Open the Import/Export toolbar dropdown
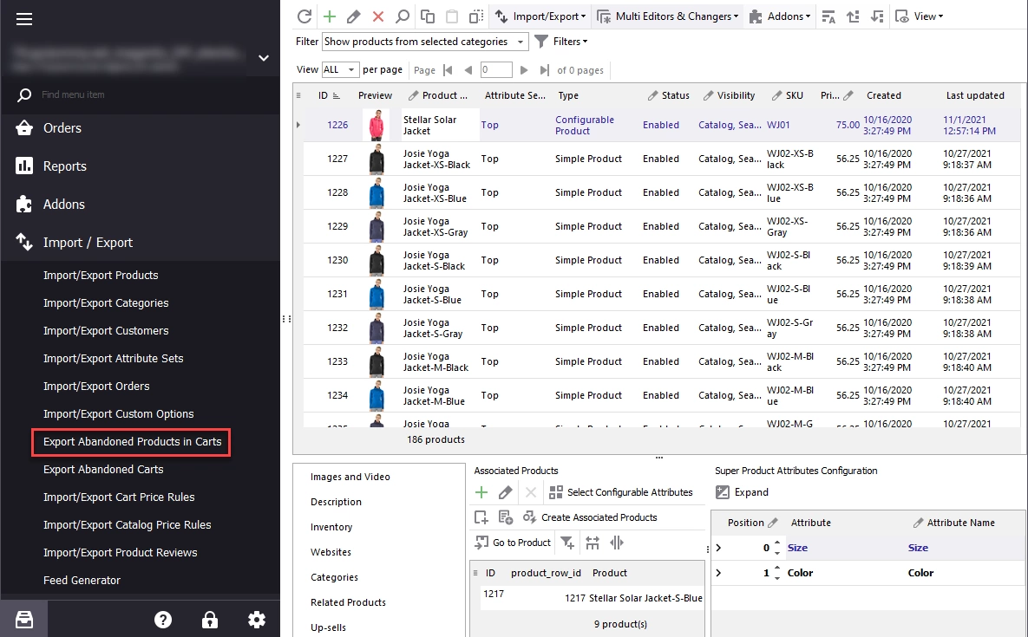1028x637 pixels. pos(540,16)
